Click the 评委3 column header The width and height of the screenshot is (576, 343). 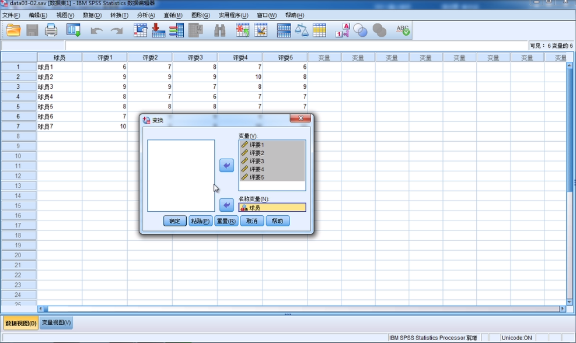coord(195,57)
